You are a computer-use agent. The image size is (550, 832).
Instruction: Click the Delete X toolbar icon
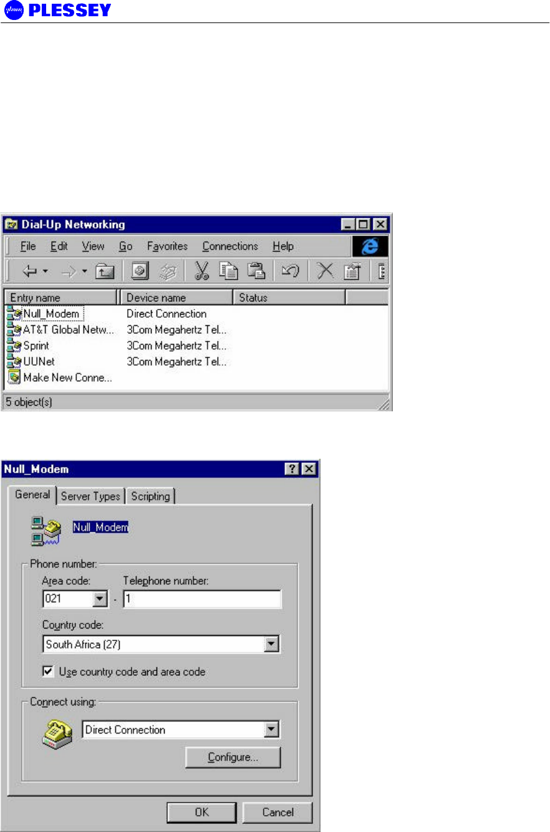pos(325,270)
